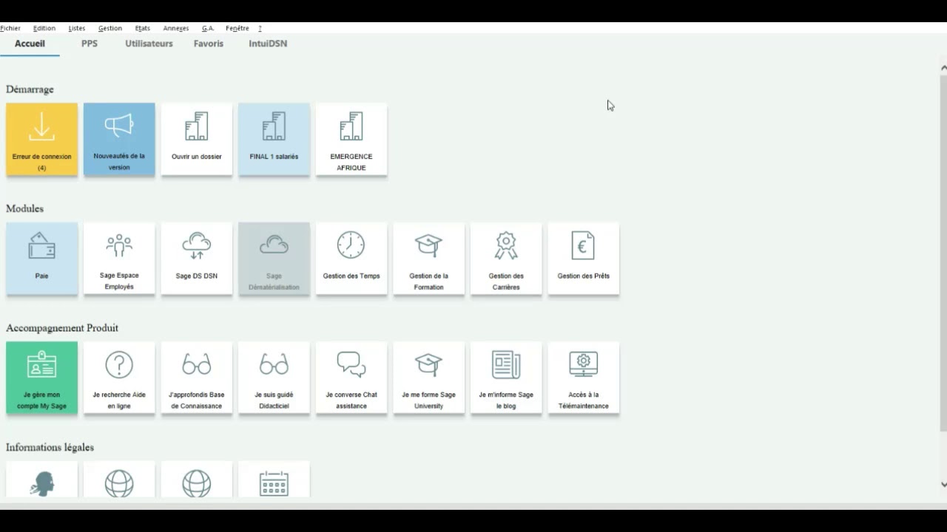The width and height of the screenshot is (947, 532).
Task: Open the Edition menu
Action: 44,28
